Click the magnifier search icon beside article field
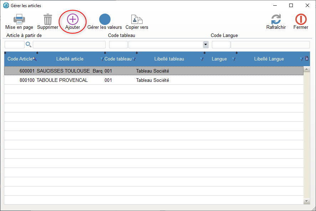316x211 pixels. click(x=29, y=44)
